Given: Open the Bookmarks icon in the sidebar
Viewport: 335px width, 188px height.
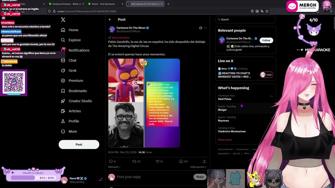Looking at the screenshot, I should (63, 91).
